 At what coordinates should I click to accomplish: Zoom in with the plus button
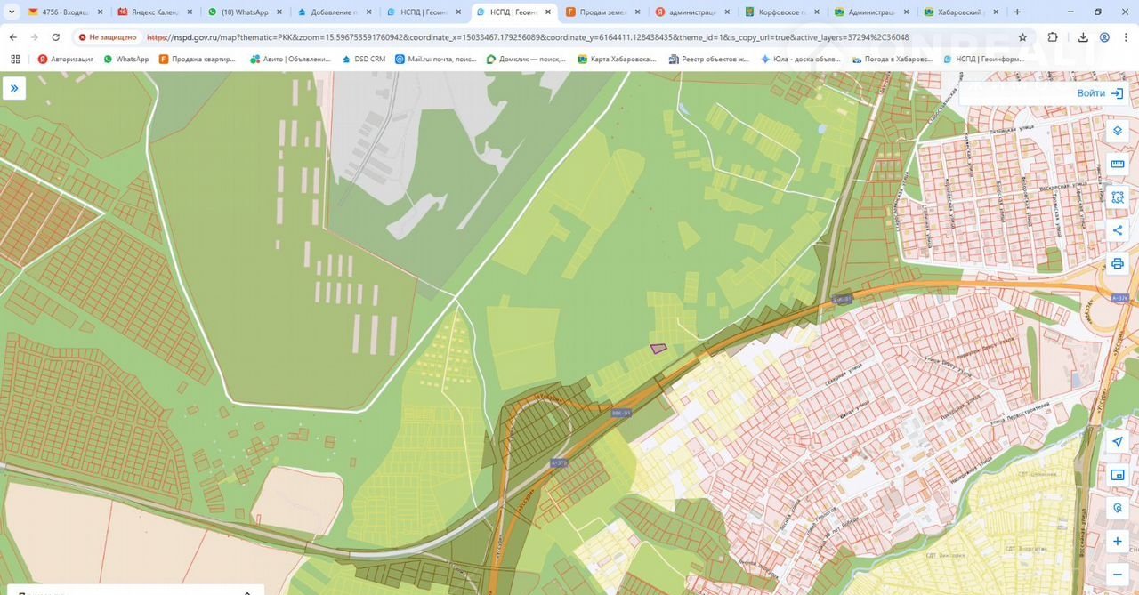[x=1118, y=542]
